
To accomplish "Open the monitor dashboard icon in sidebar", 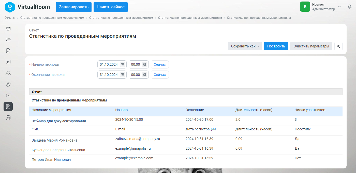I will (x=8, y=28).
